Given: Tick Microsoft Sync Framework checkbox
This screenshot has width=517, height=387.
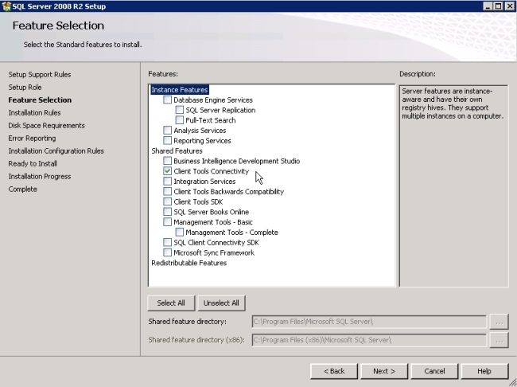Looking at the screenshot, I should tap(168, 252).
